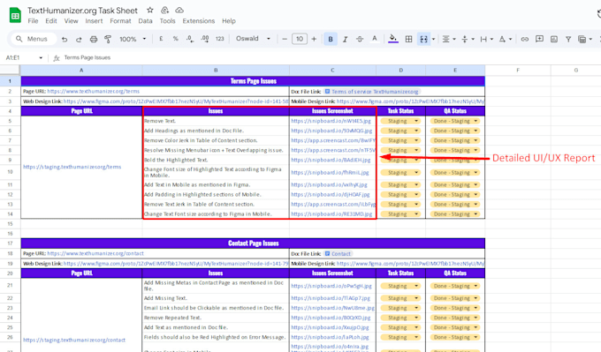The width and height of the screenshot is (601, 352).
Task: Expand merge type dropdown arrow
Action: click(x=433, y=39)
